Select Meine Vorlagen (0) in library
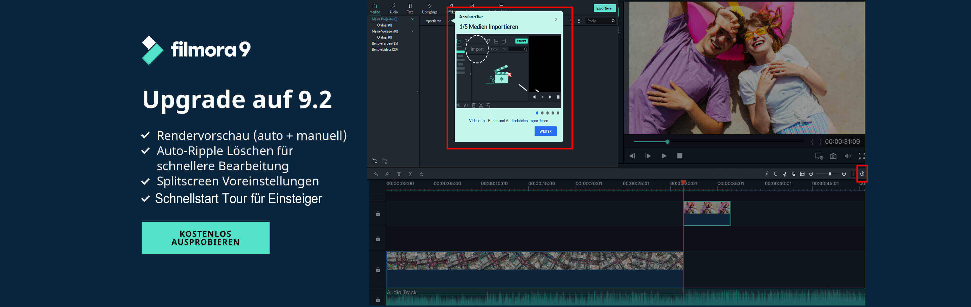 [x=384, y=31]
